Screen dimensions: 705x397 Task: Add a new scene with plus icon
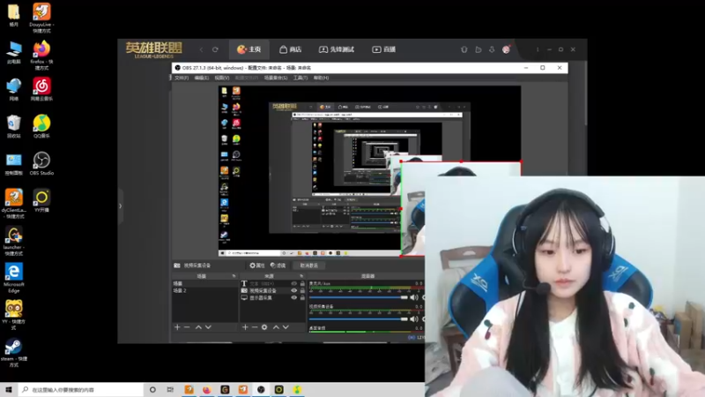point(177,327)
